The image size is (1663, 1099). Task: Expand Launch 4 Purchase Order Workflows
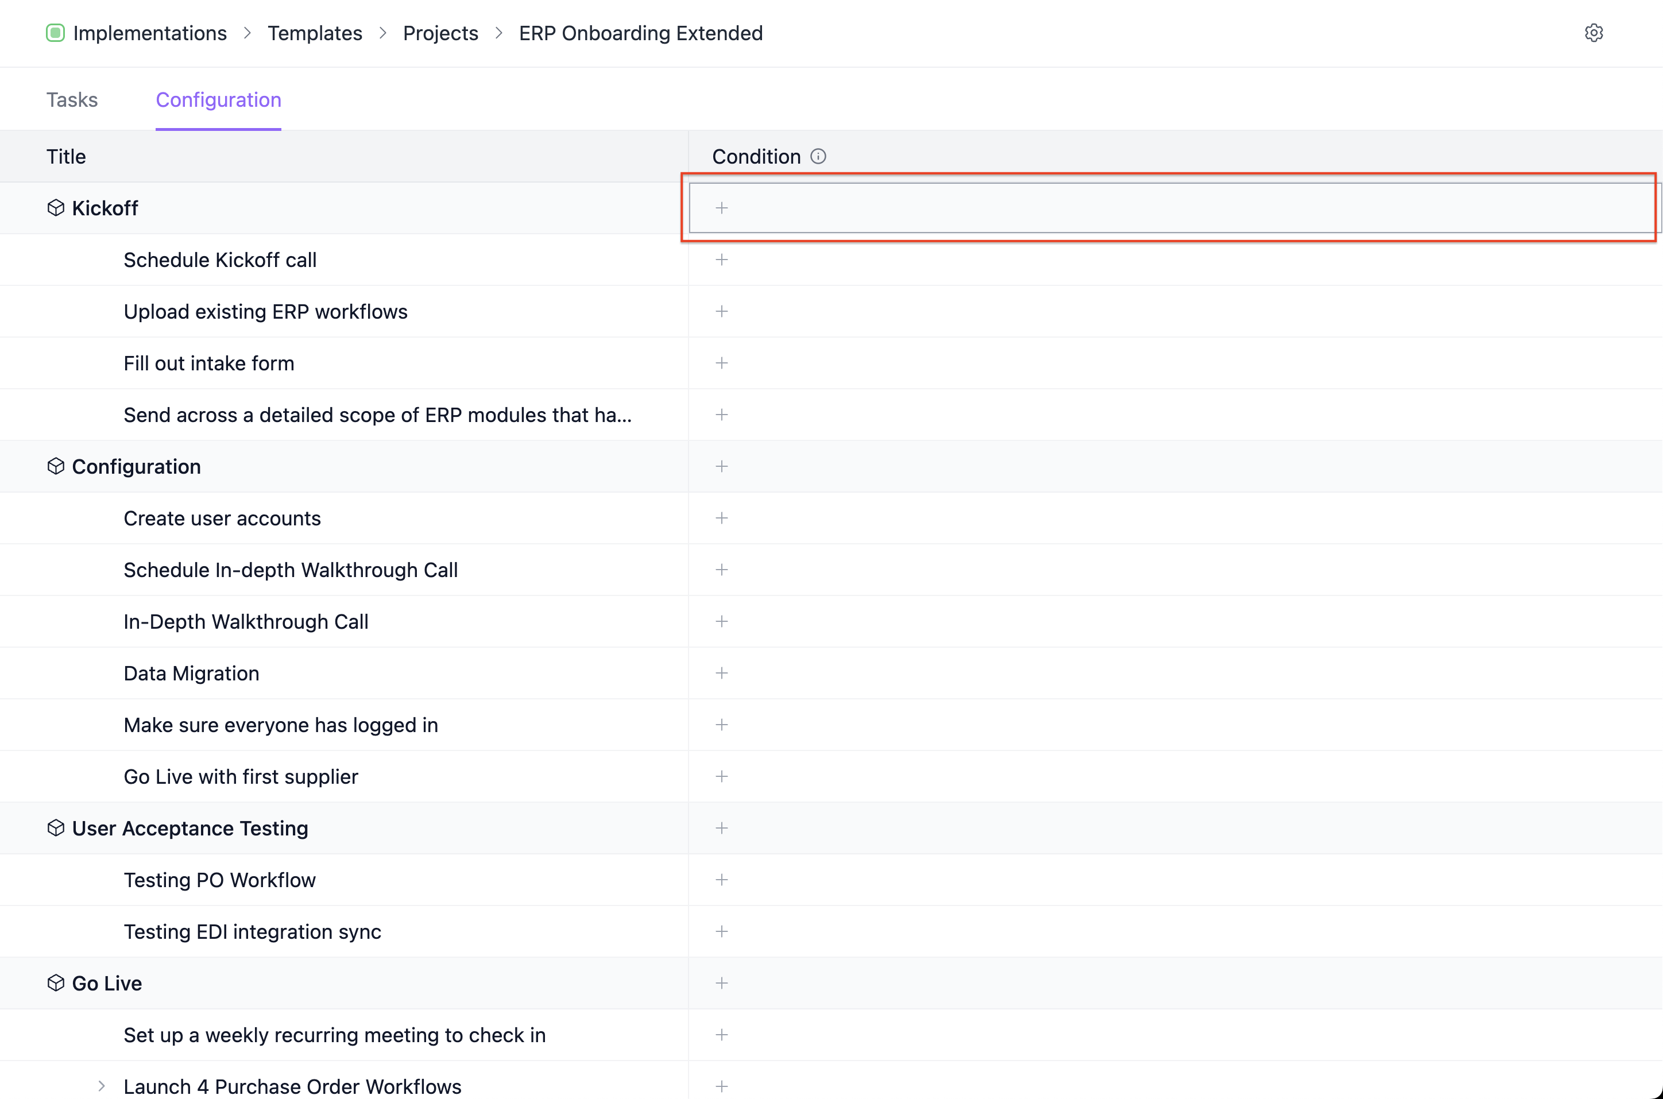click(x=102, y=1086)
